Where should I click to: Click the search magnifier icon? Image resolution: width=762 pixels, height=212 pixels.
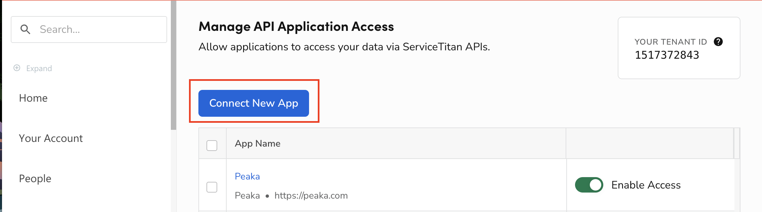pyautogui.click(x=25, y=30)
